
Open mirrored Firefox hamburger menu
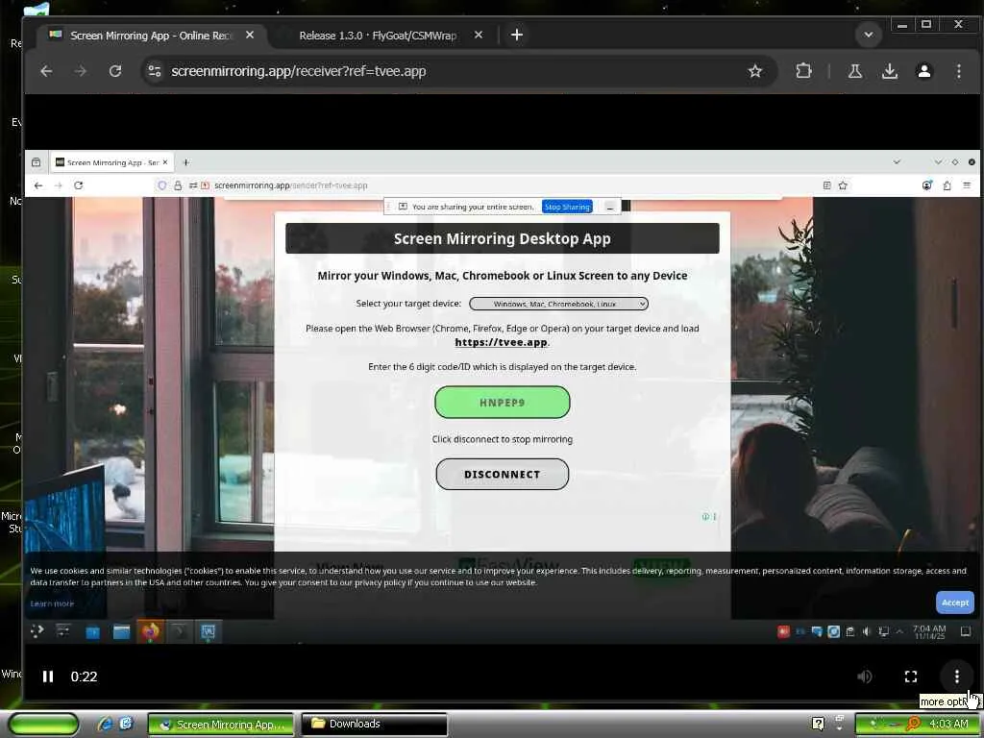click(967, 185)
